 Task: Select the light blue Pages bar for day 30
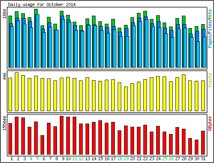click(x=198, y=54)
